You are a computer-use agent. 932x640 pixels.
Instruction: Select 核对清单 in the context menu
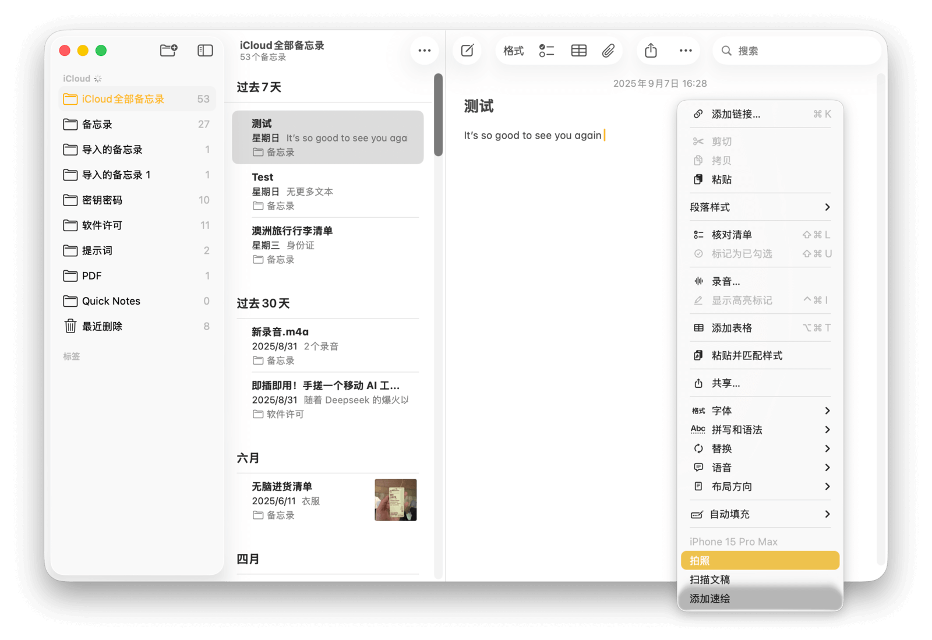click(732, 235)
